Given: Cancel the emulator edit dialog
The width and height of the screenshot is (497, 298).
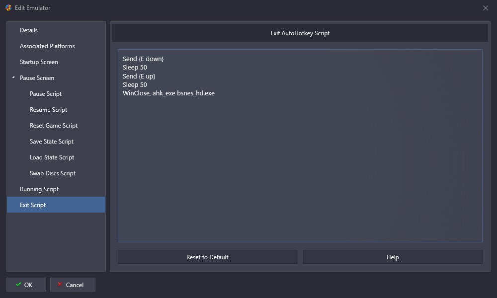Looking at the screenshot, I should (73, 285).
